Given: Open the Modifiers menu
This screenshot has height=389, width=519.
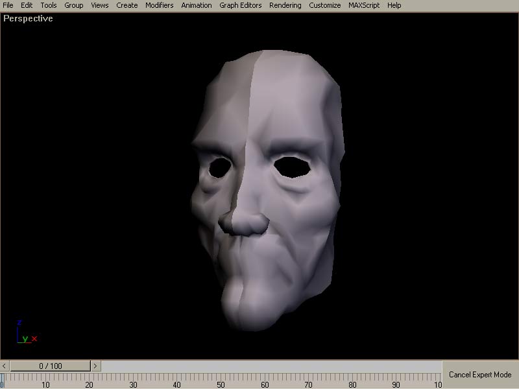Looking at the screenshot, I should tap(160, 5).
